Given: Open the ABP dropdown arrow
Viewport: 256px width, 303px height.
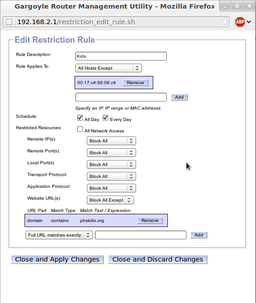Looking at the screenshot, I should pyautogui.click(x=249, y=22).
